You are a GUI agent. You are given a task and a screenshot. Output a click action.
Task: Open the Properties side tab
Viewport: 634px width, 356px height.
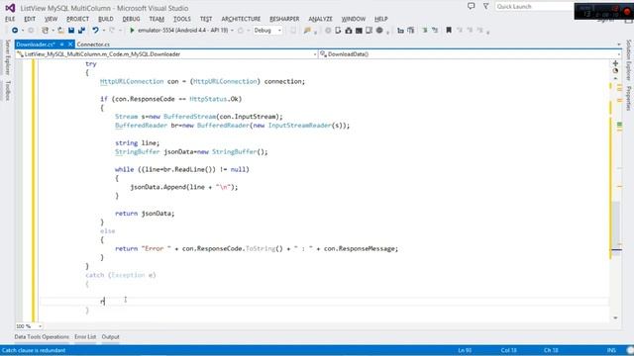pyautogui.click(x=628, y=98)
